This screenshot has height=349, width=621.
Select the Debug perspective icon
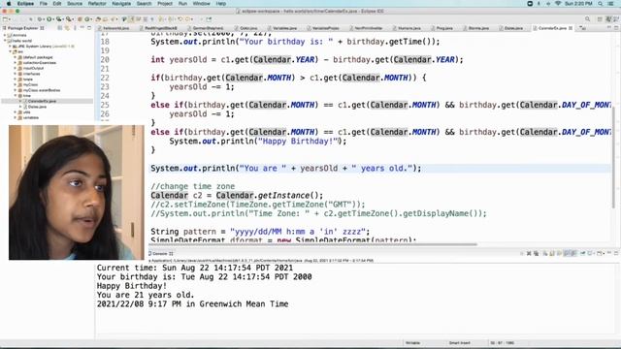pos(616,19)
